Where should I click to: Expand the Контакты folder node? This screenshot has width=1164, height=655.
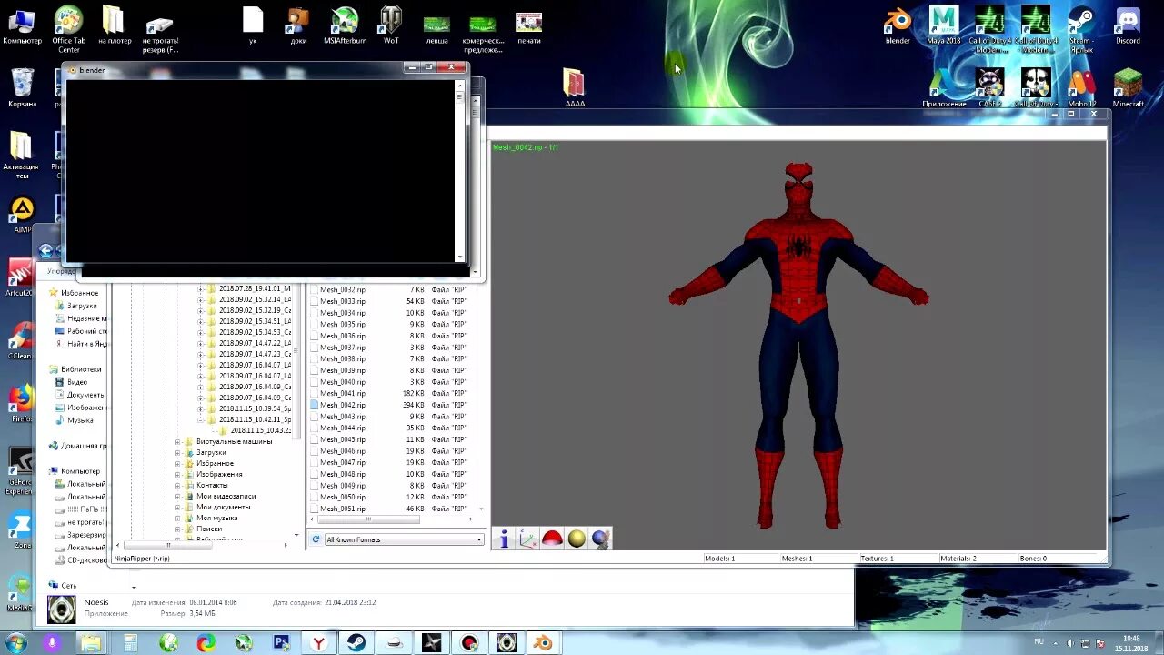(177, 485)
